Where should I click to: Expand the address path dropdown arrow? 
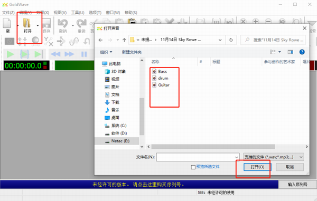click(220, 40)
